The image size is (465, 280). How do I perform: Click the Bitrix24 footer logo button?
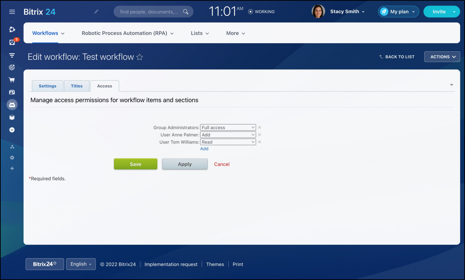pyautogui.click(x=45, y=264)
